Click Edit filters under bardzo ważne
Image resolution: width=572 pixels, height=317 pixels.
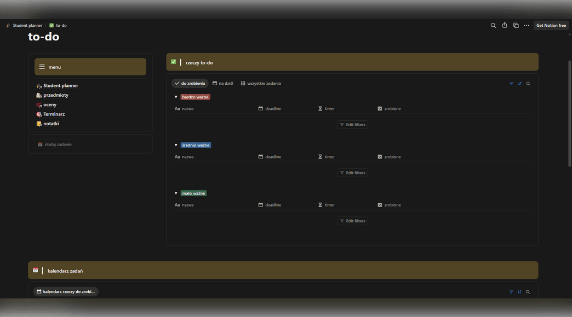[x=352, y=125]
